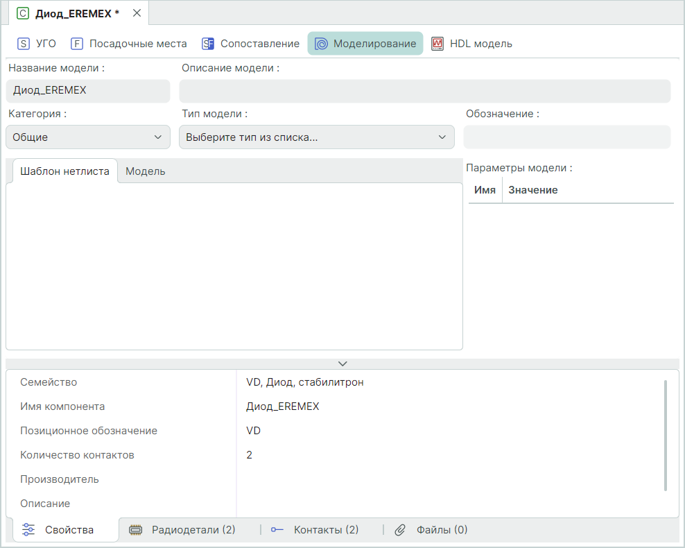The height and width of the screenshot is (548, 685).
Task: Click the Файлы paperclip icon
Action: (x=400, y=530)
